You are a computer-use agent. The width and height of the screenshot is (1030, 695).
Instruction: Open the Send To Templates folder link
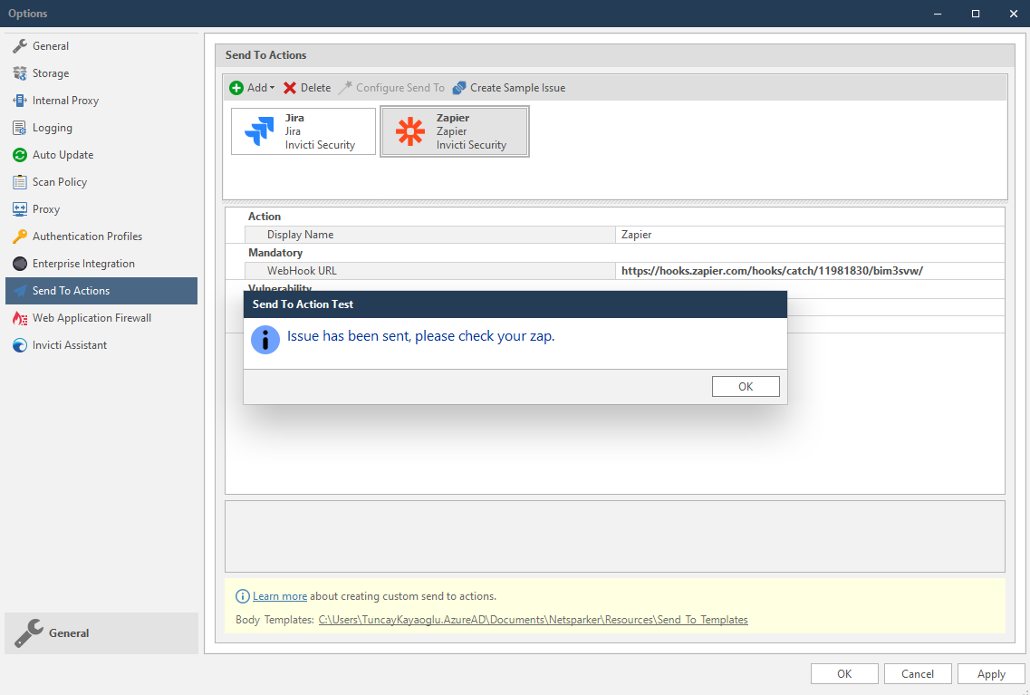[533, 619]
